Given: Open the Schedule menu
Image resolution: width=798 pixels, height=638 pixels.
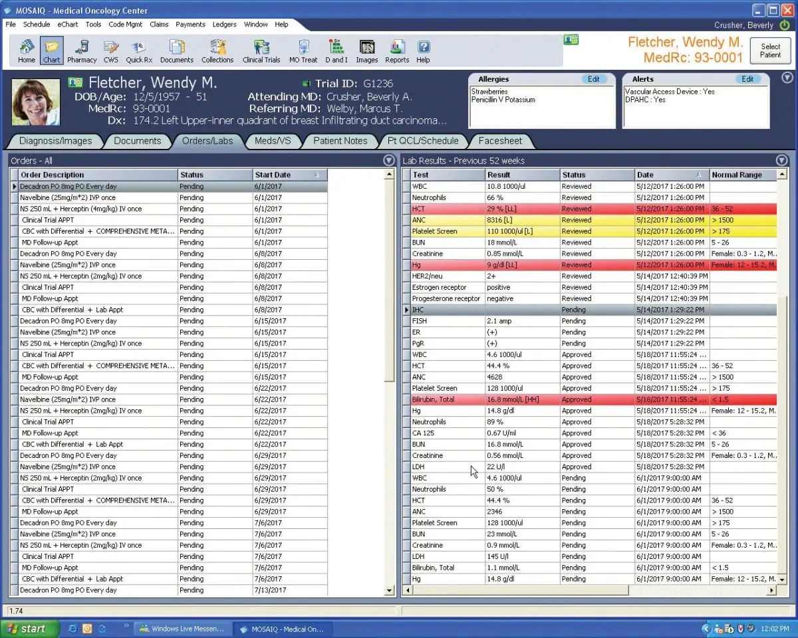Looking at the screenshot, I should pos(37,24).
